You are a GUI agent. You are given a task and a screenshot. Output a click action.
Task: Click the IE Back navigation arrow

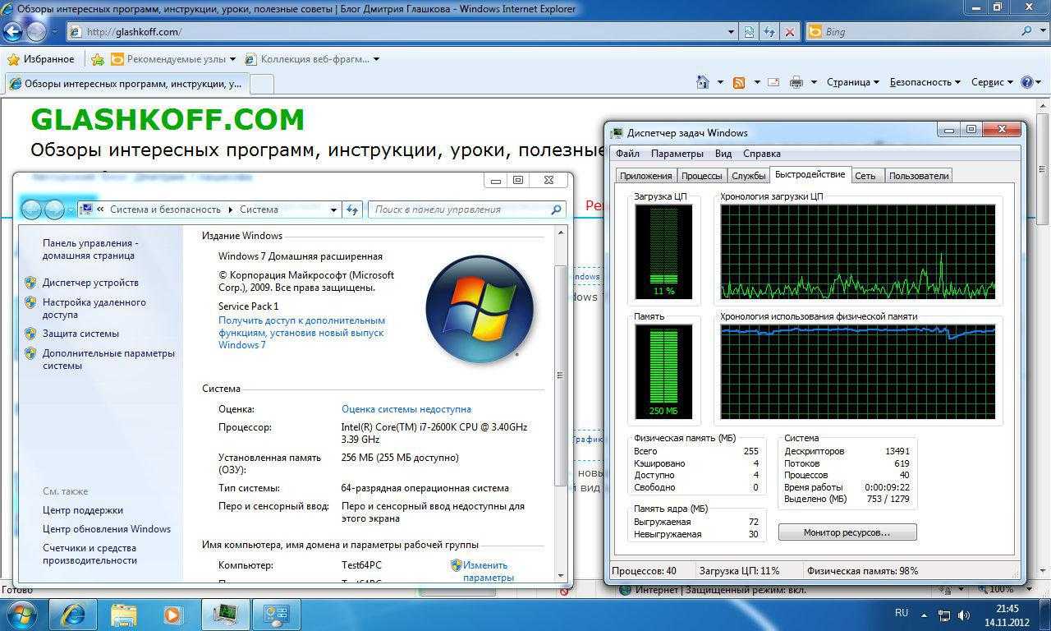(13, 32)
